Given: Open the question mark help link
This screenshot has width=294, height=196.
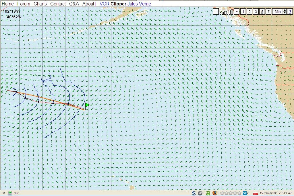Looking at the screenshot, I should click(x=291, y=12).
